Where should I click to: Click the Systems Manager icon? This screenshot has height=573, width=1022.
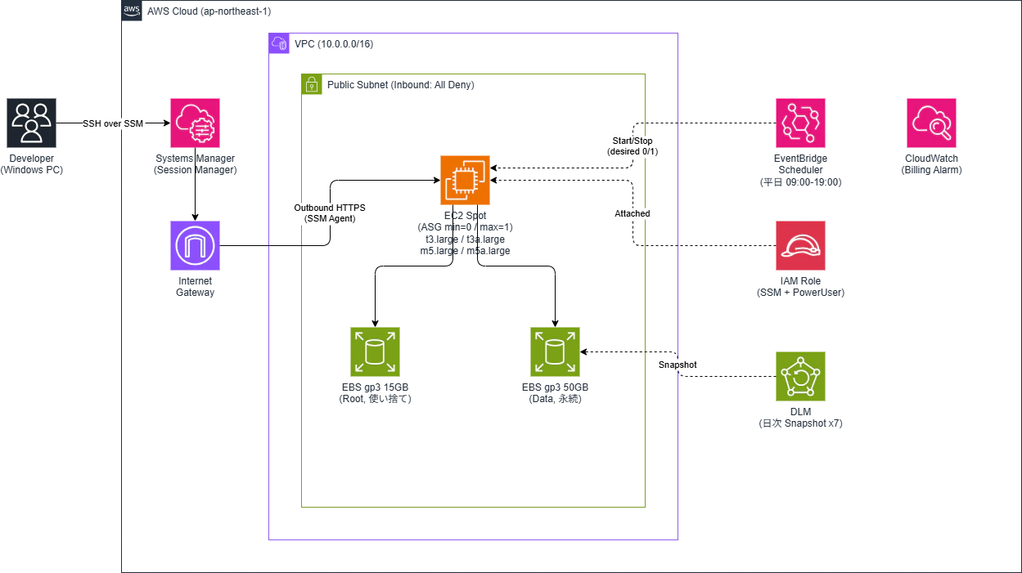click(195, 123)
